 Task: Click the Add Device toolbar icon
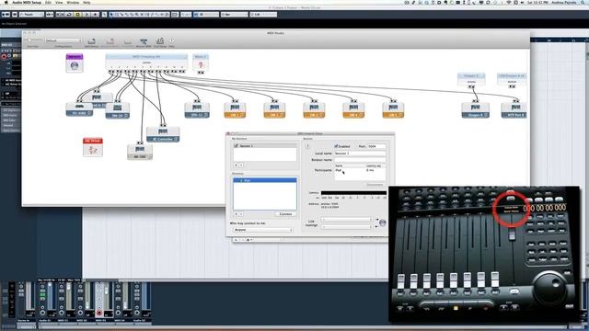91,42
